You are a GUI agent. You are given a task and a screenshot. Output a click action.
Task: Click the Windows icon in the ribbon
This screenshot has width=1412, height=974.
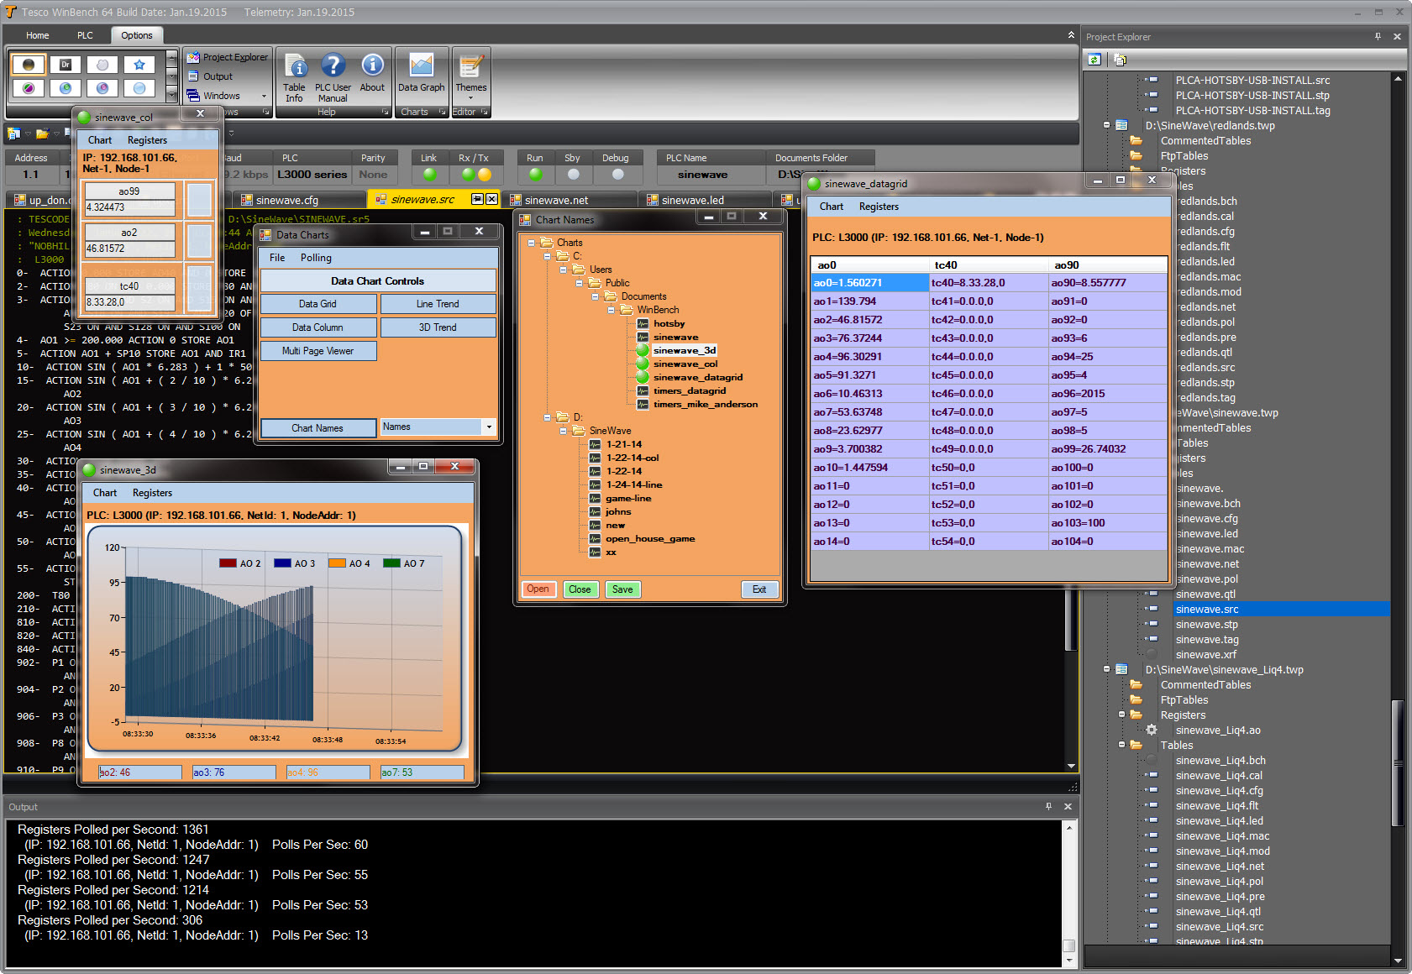(192, 95)
